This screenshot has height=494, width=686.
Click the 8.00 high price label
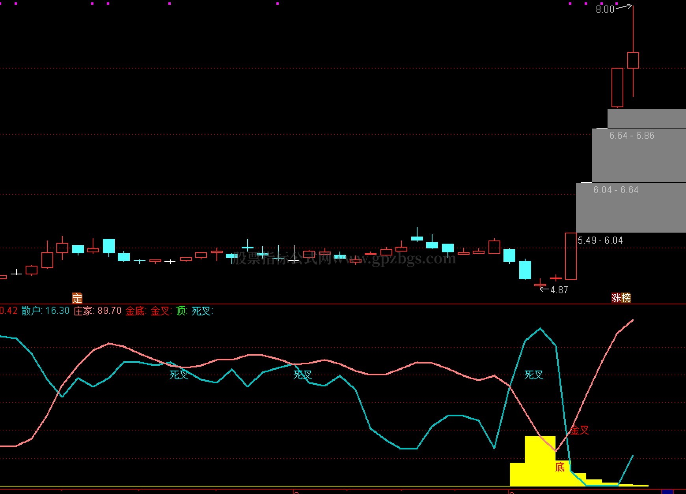pyautogui.click(x=605, y=9)
